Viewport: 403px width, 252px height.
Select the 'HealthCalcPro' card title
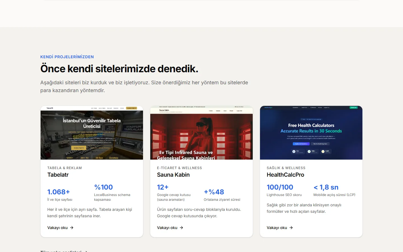tap(285, 175)
